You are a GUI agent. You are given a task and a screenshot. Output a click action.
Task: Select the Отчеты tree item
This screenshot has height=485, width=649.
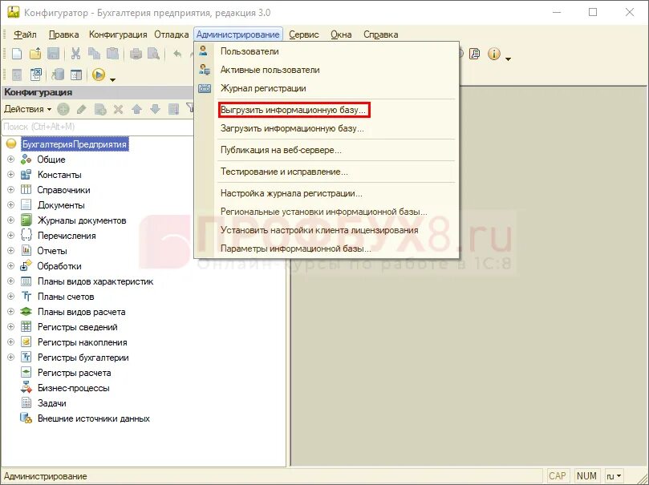[x=52, y=251]
